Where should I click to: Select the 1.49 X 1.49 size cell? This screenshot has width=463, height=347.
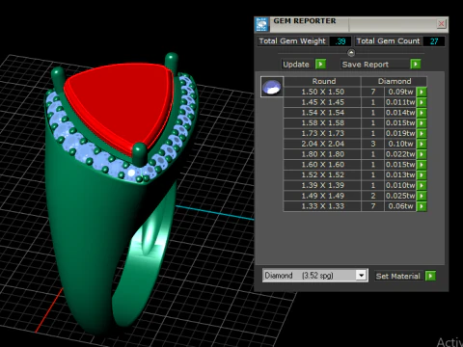322,196
